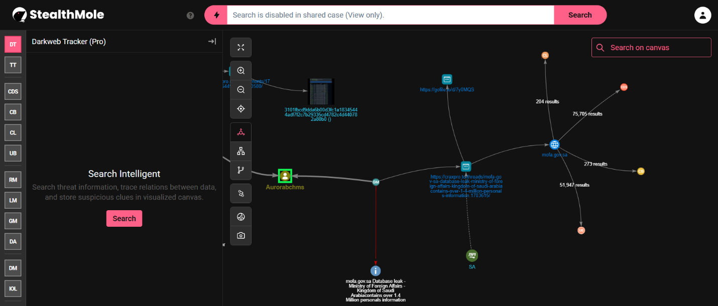Screen dimensions: 718x306
Task: Click the path connection tool icon
Action: (x=241, y=193)
